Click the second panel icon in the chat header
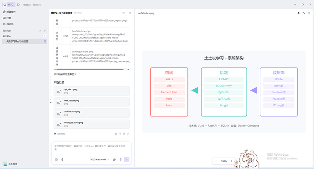This screenshot has width=314, height=169. coord(130,13)
